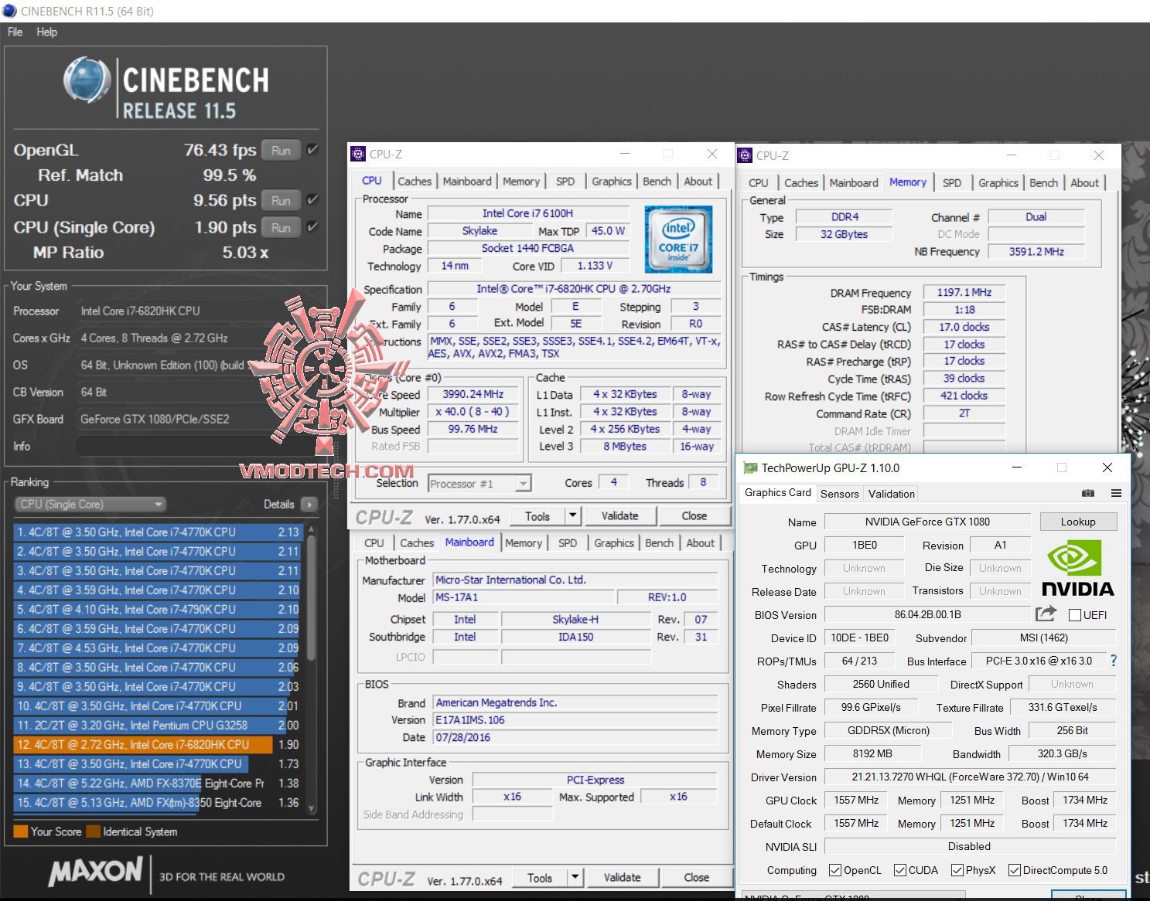Viewport: 1150px width, 901px height.
Task: Click the Driver Version field in GPU-Z
Action: [x=971, y=777]
